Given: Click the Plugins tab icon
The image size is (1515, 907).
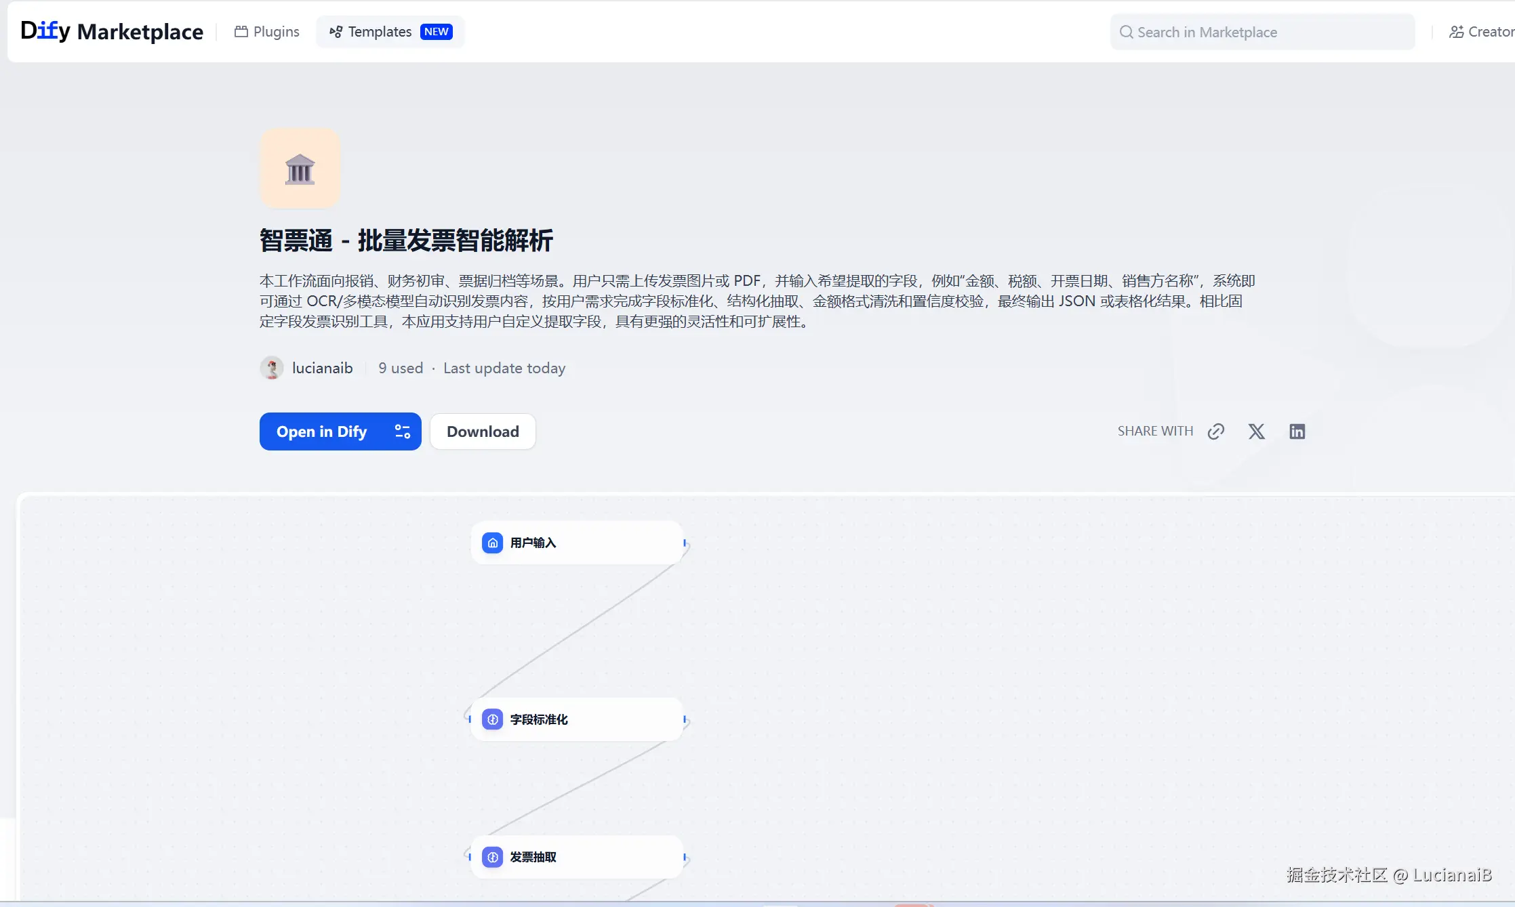Looking at the screenshot, I should tap(241, 32).
